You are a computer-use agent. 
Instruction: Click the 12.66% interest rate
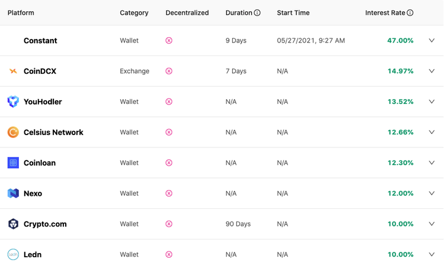pyautogui.click(x=400, y=132)
